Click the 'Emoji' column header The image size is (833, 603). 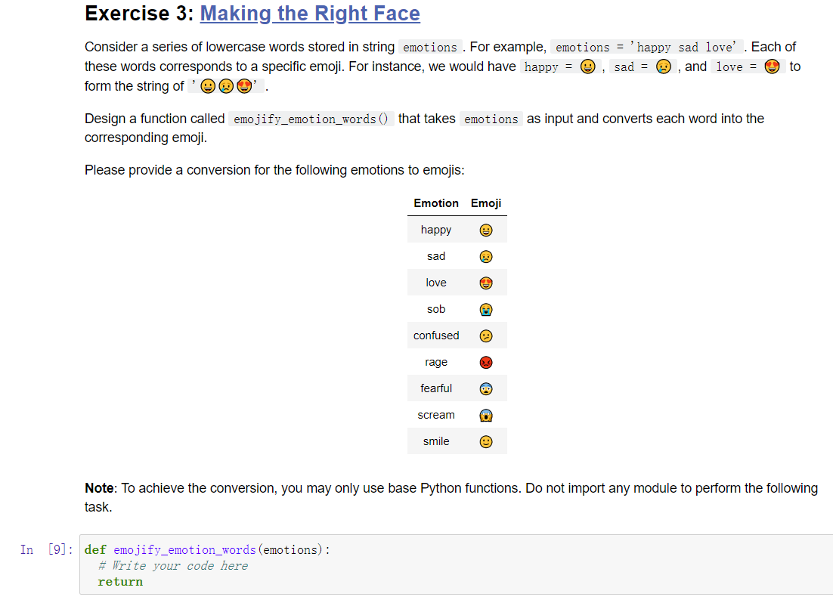[486, 203]
